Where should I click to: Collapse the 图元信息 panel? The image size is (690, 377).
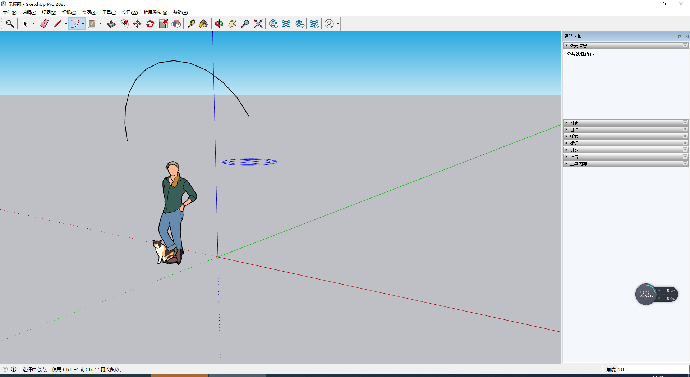pos(578,46)
